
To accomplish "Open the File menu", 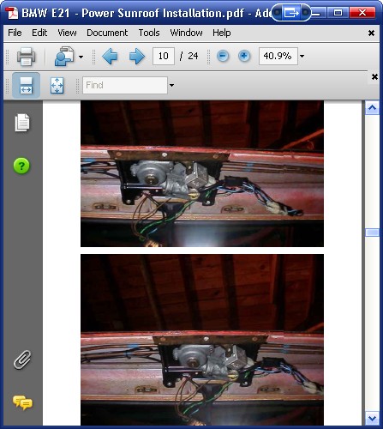I will pos(15,33).
